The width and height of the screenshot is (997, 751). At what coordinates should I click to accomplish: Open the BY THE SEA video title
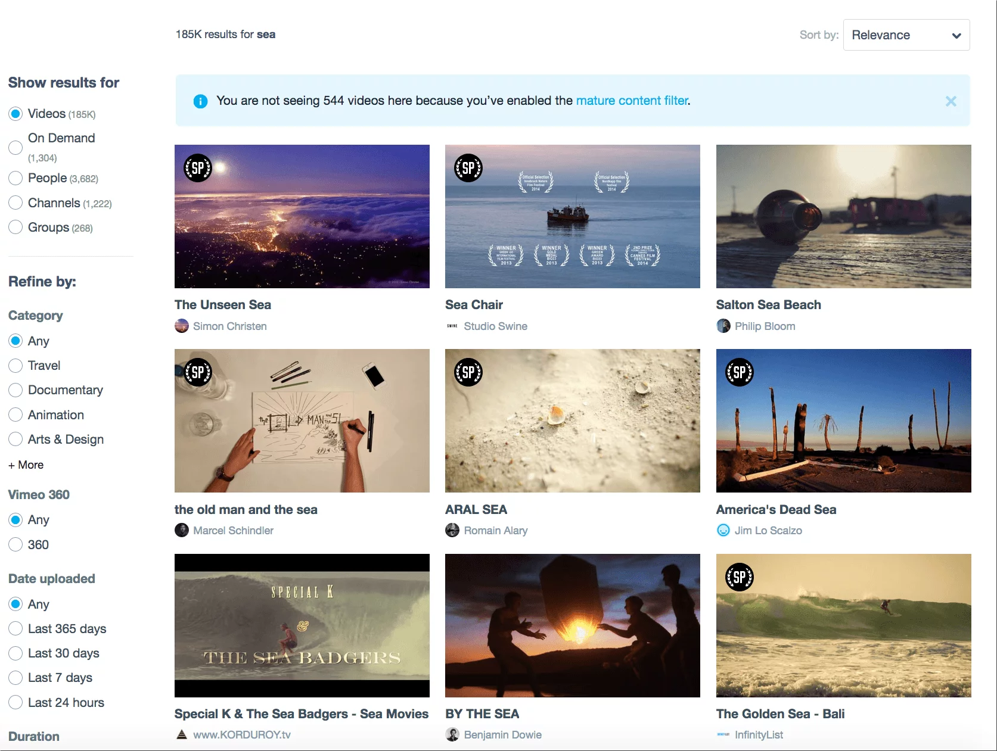point(482,714)
